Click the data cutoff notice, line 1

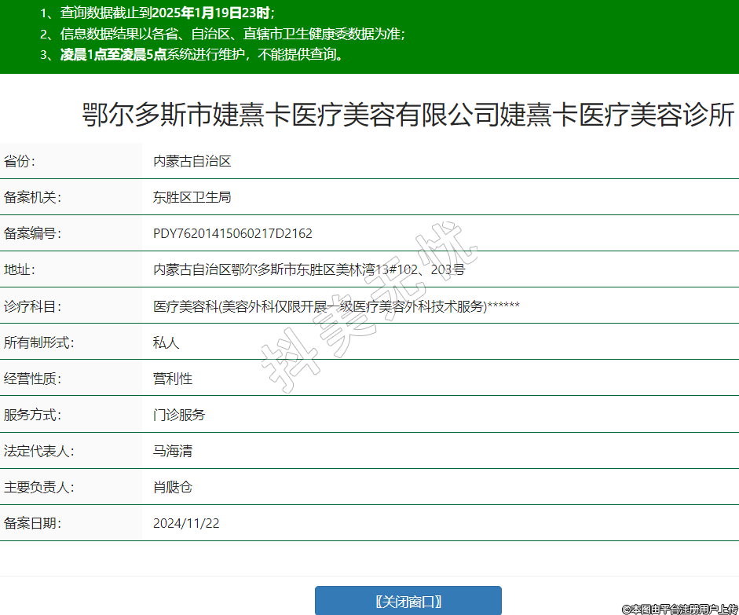(157, 13)
